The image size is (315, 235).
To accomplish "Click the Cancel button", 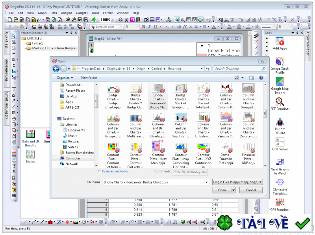I will pos(251,190).
